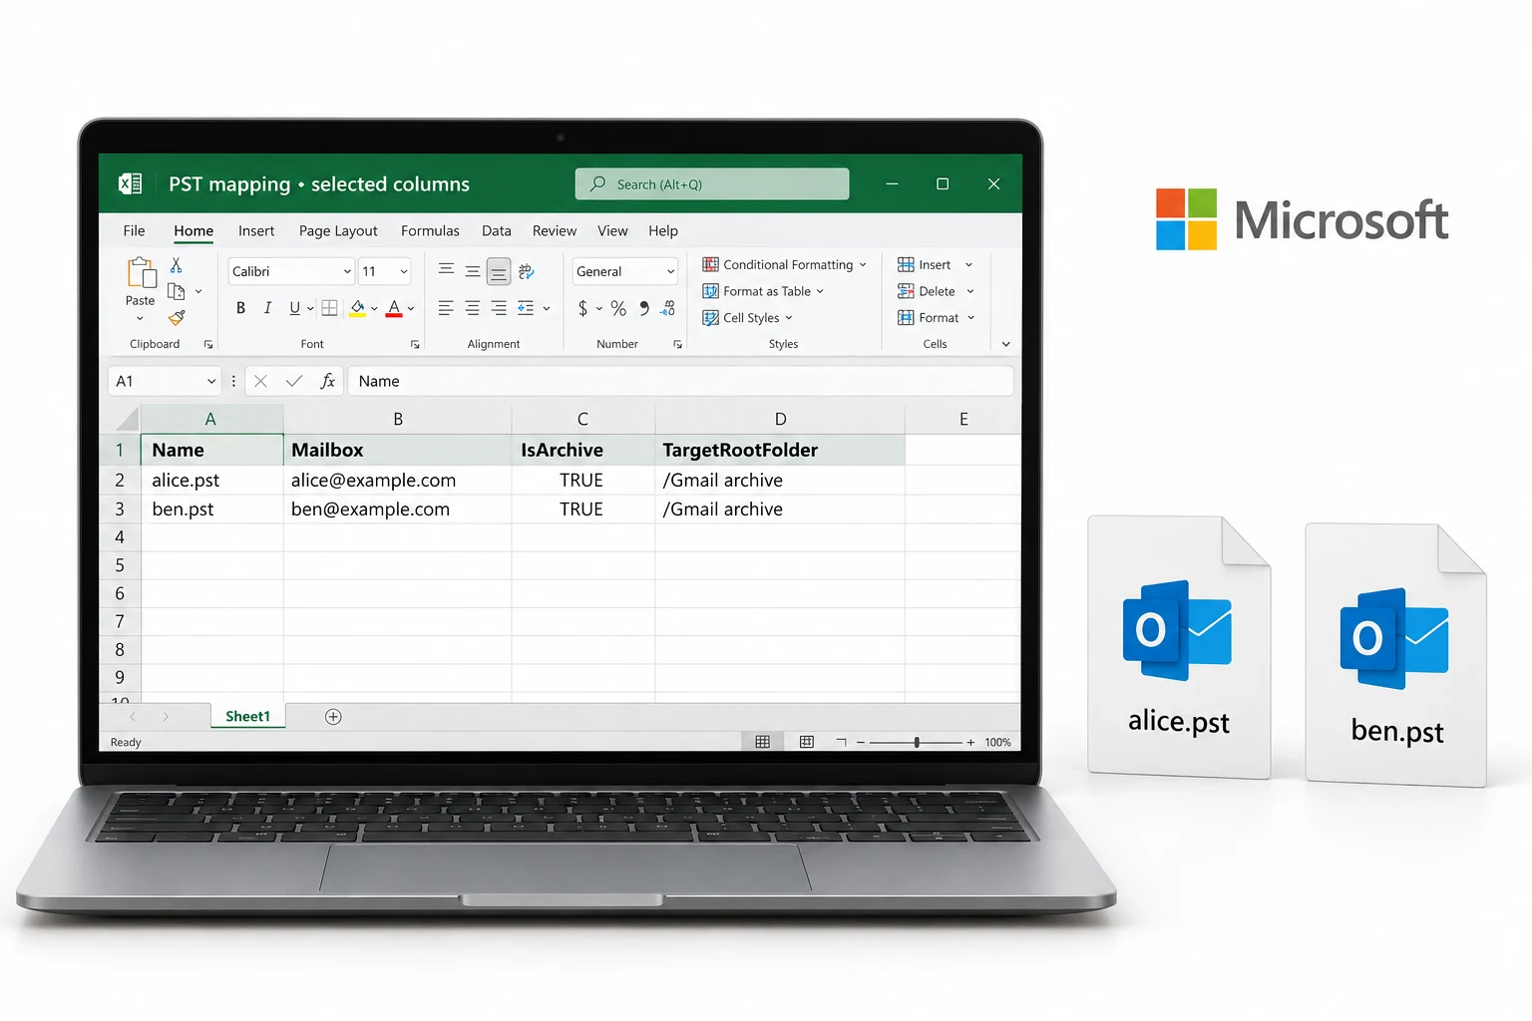This screenshot has width=1532, height=1021.
Task: Toggle Center horizontal alignment
Action: click(x=472, y=308)
